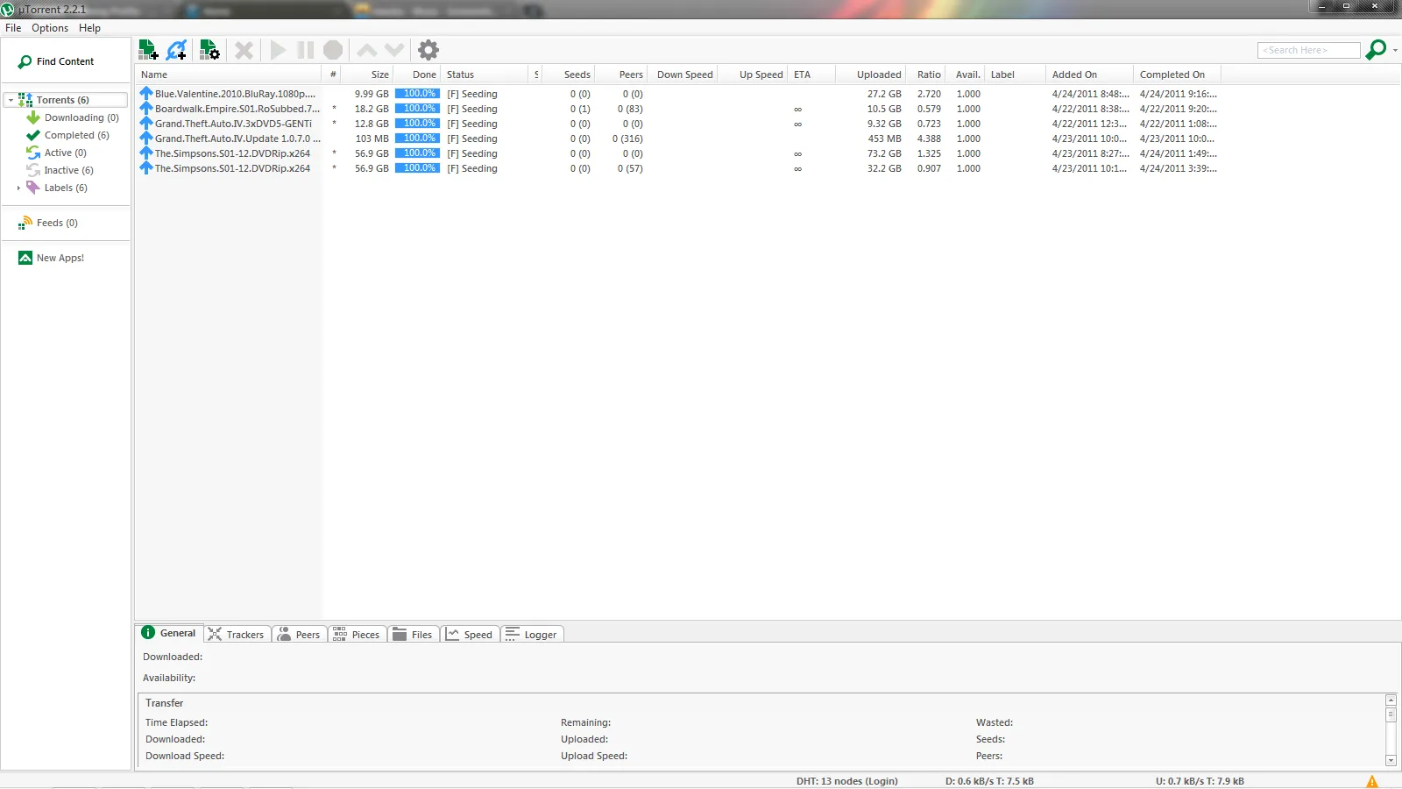
Task: Open the Options menu
Action: pyautogui.click(x=50, y=28)
